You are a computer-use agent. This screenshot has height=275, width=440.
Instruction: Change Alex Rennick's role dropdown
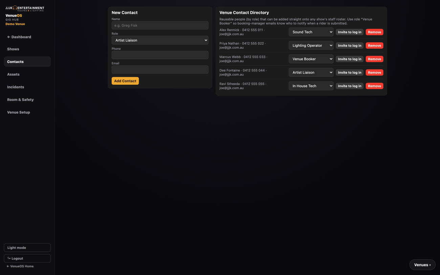tap(311, 32)
